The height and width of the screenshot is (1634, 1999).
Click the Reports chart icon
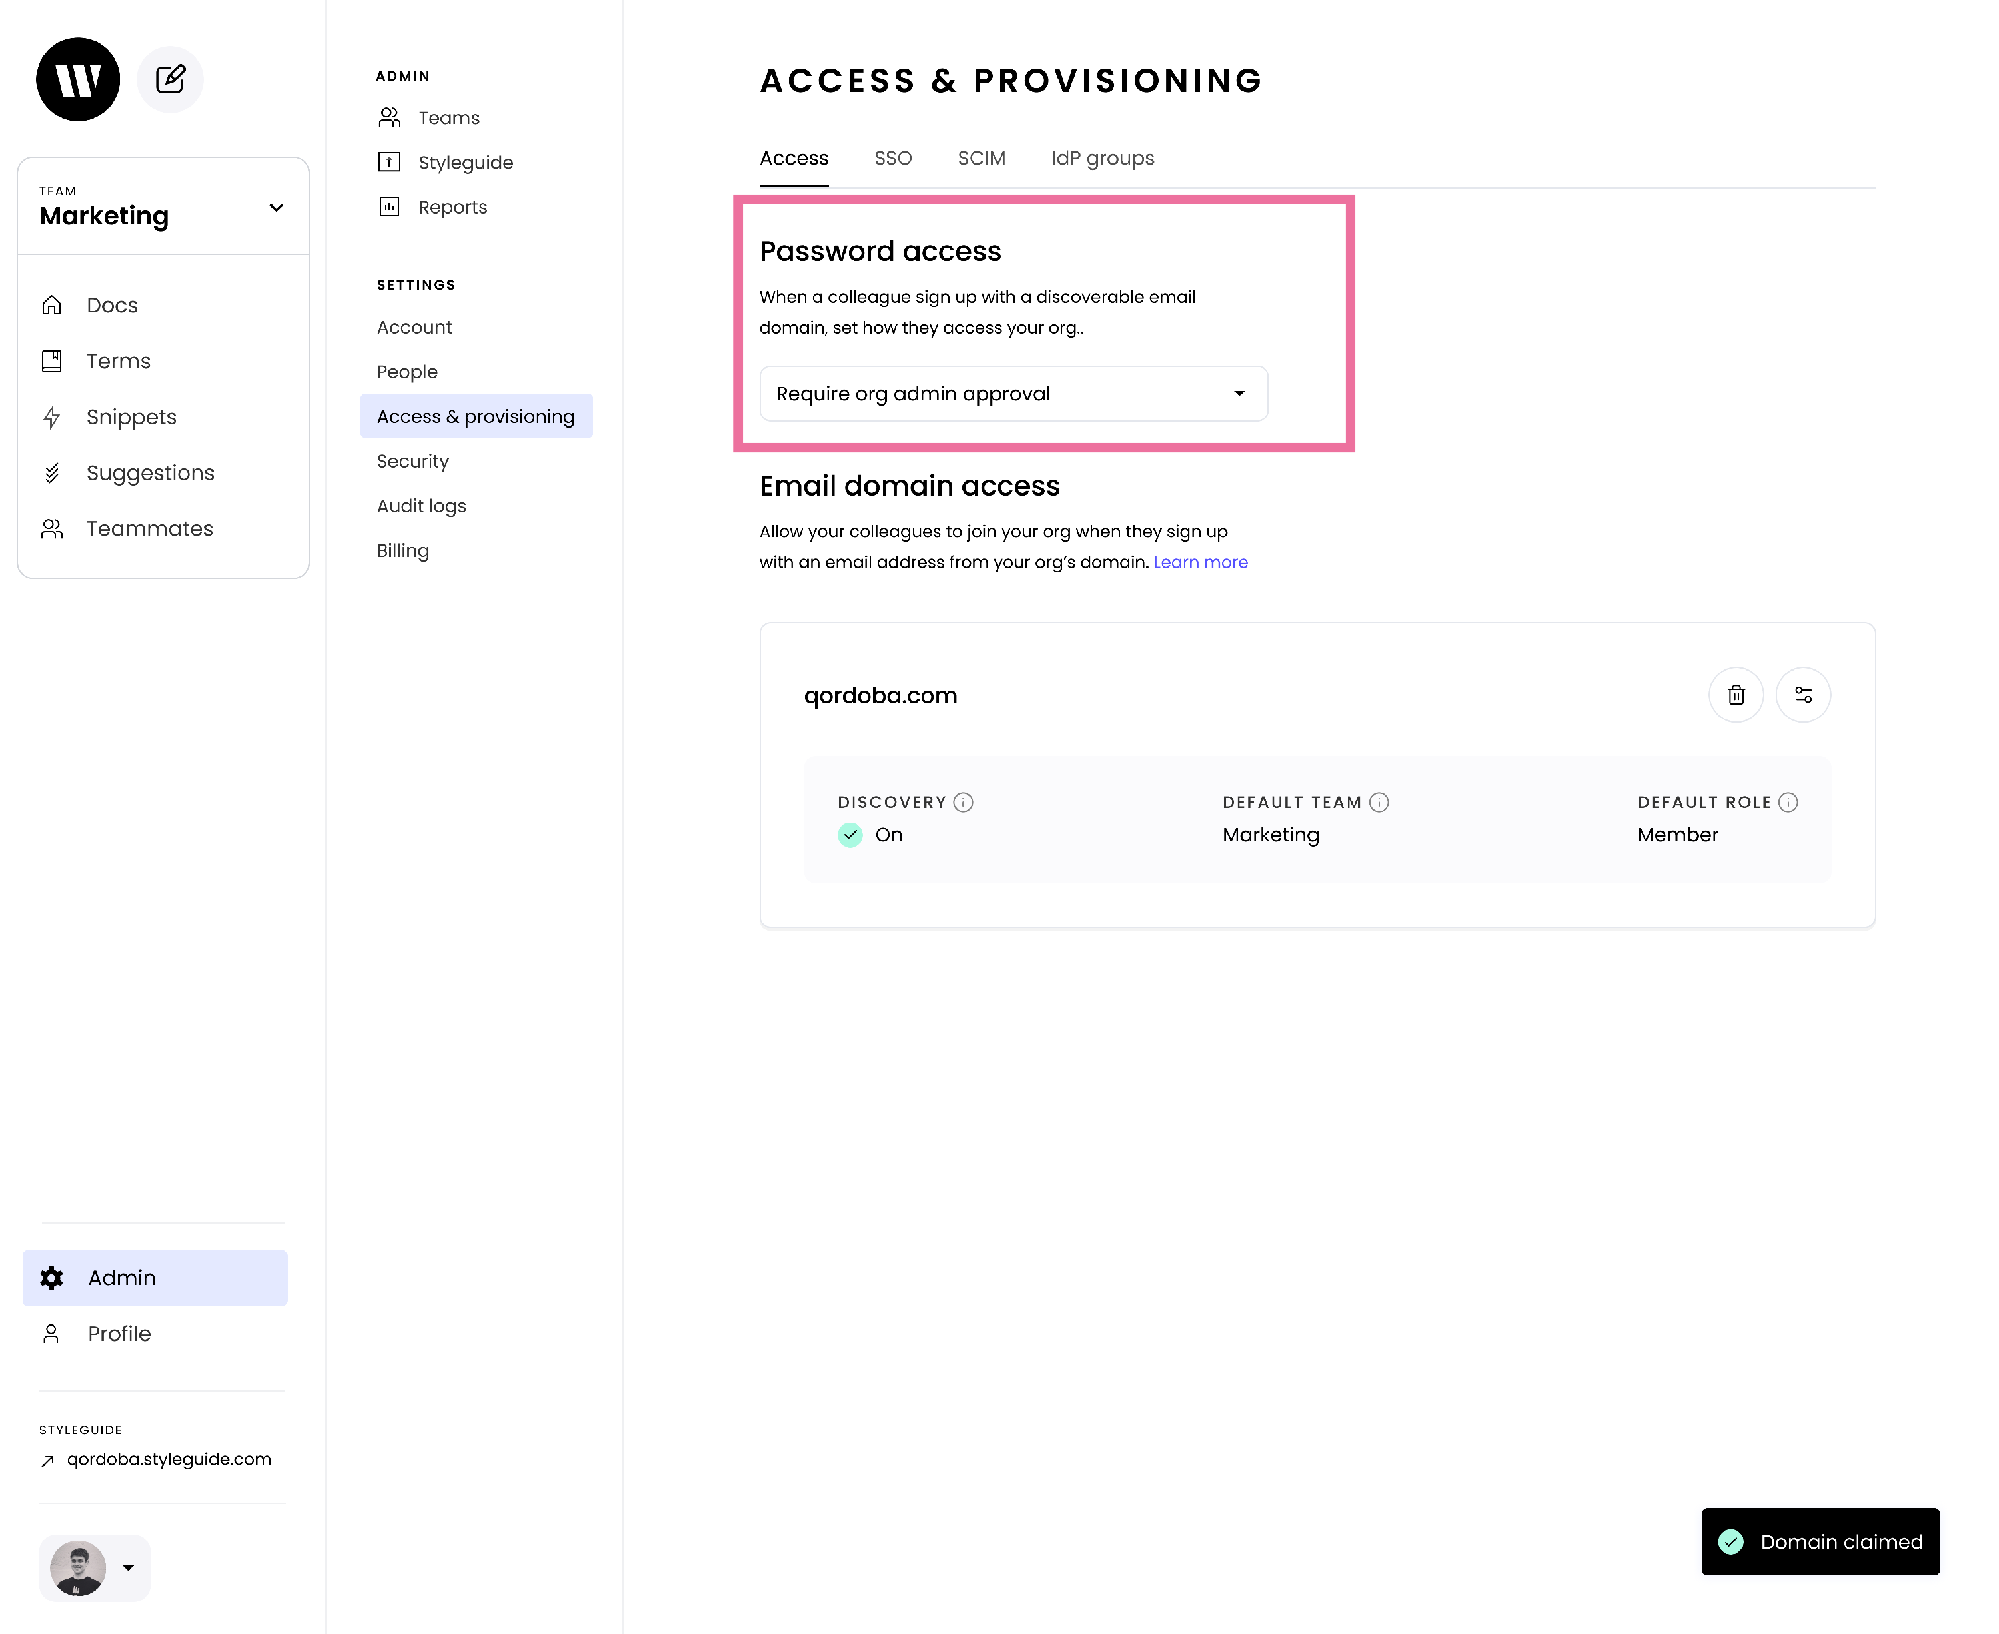pos(389,206)
